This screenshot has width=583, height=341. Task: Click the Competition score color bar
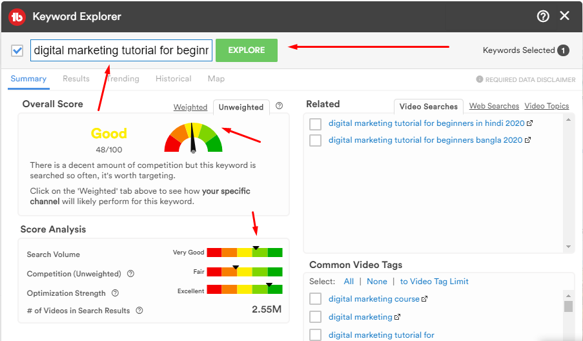[245, 272]
